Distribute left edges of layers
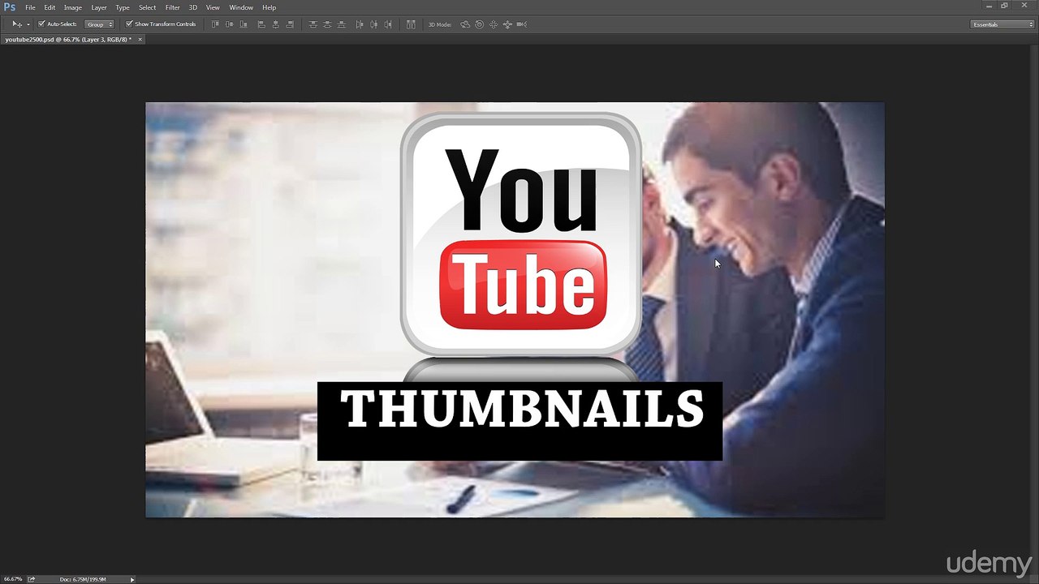The height and width of the screenshot is (584, 1039). point(360,24)
